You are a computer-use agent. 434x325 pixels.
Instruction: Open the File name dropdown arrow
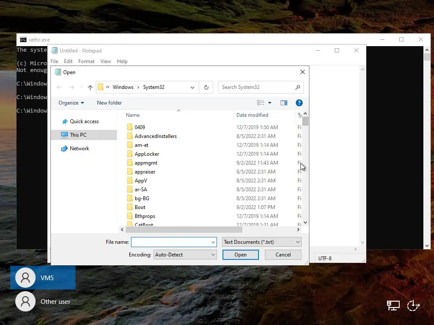click(x=213, y=242)
